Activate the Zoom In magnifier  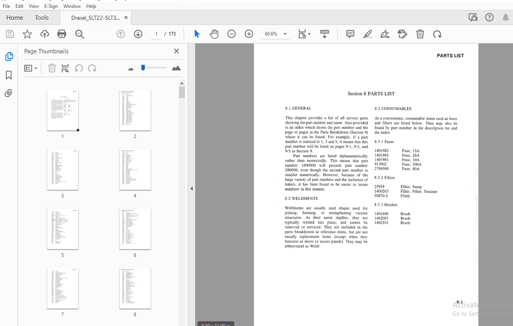[249, 34]
